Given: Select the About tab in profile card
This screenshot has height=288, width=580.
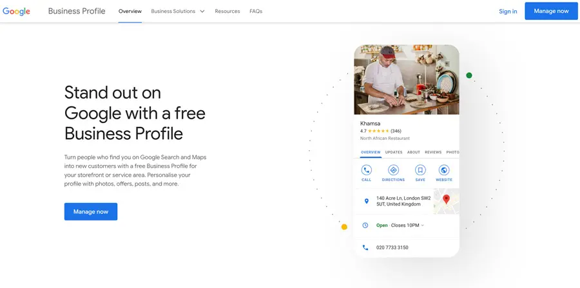Looking at the screenshot, I should pos(414,153).
